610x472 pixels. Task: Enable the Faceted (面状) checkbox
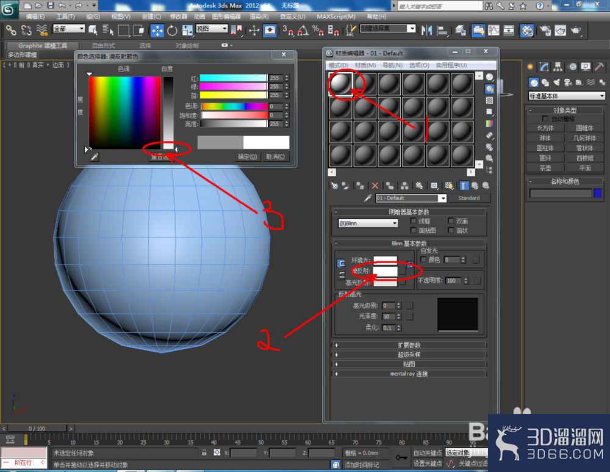[451, 230]
